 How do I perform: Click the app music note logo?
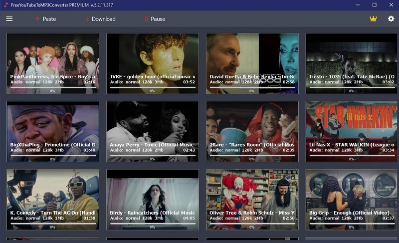(x=6, y=5)
